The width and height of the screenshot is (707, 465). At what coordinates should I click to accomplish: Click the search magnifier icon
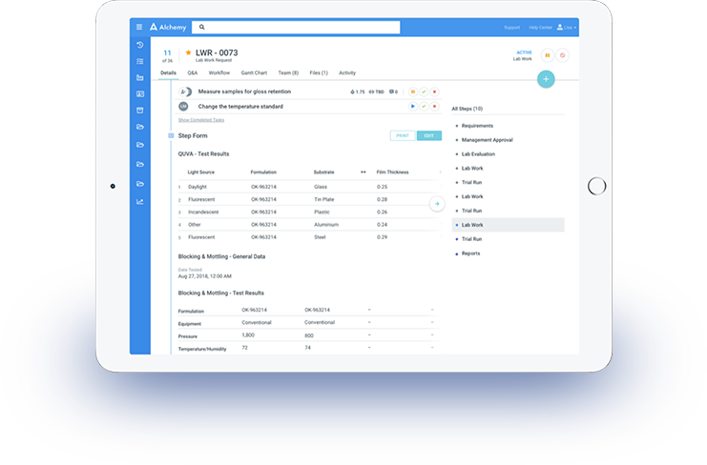201,27
